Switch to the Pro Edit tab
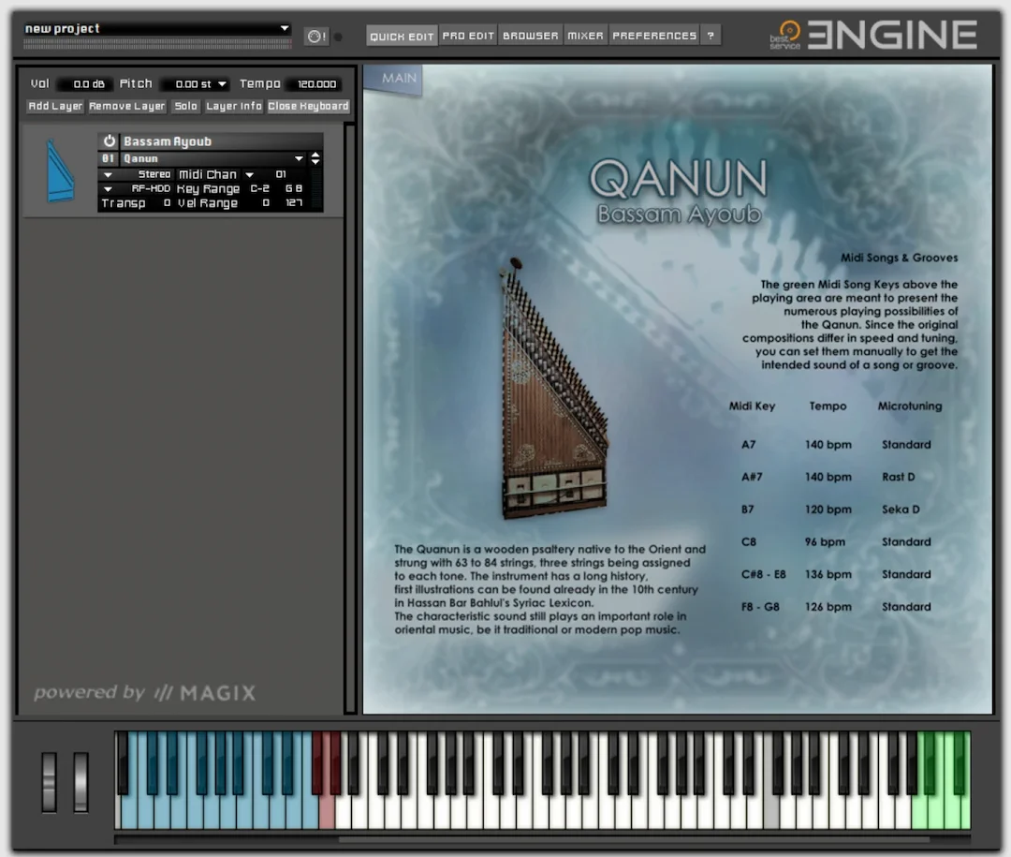Viewport: 1011px width, 857px height. [x=468, y=36]
